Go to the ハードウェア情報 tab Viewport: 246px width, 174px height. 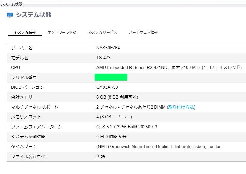[x=143, y=32]
